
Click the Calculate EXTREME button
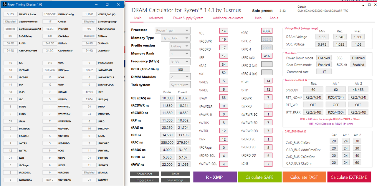pyautogui.click(x=349, y=177)
